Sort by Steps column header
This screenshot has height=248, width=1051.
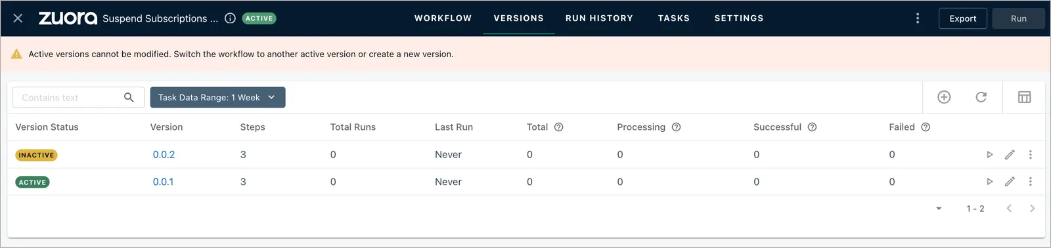(252, 127)
